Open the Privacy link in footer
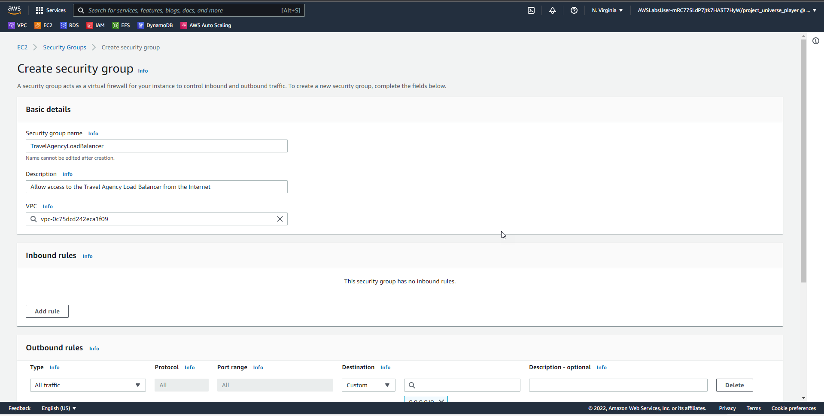The height and width of the screenshot is (416, 824). pos(727,408)
